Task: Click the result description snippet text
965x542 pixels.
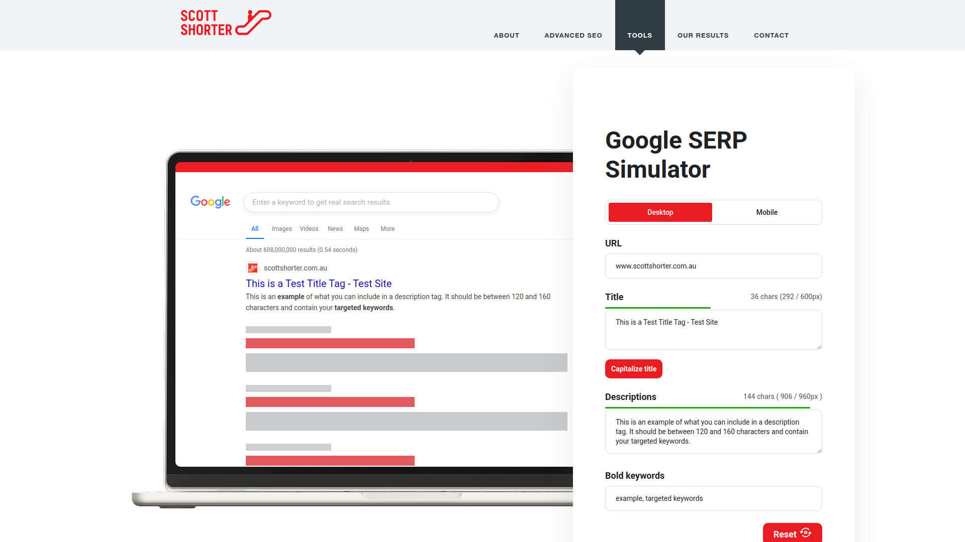Action: pyautogui.click(x=398, y=302)
